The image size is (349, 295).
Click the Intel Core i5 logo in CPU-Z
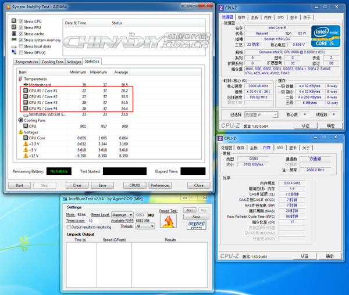[325, 36]
